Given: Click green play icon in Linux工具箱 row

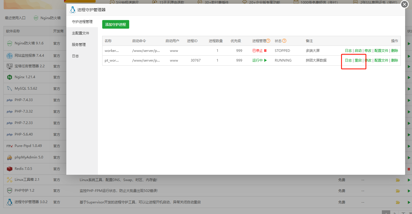Looking at the screenshot, I should pyautogui.click(x=409, y=180).
